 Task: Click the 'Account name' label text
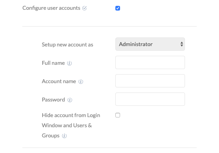59,81
